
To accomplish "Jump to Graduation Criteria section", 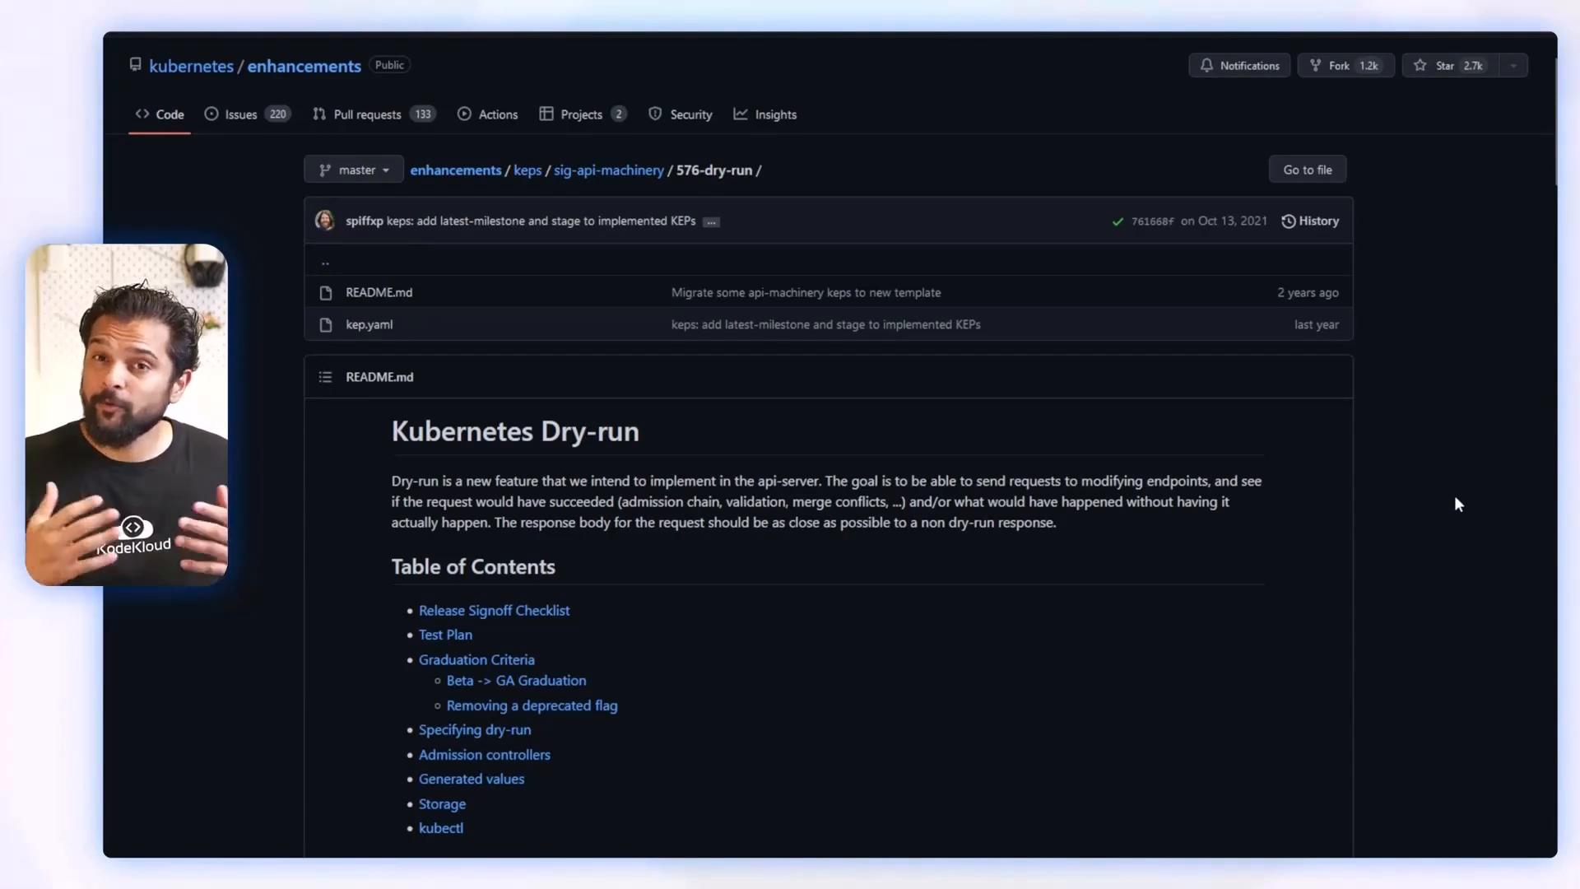I will tap(476, 660).
